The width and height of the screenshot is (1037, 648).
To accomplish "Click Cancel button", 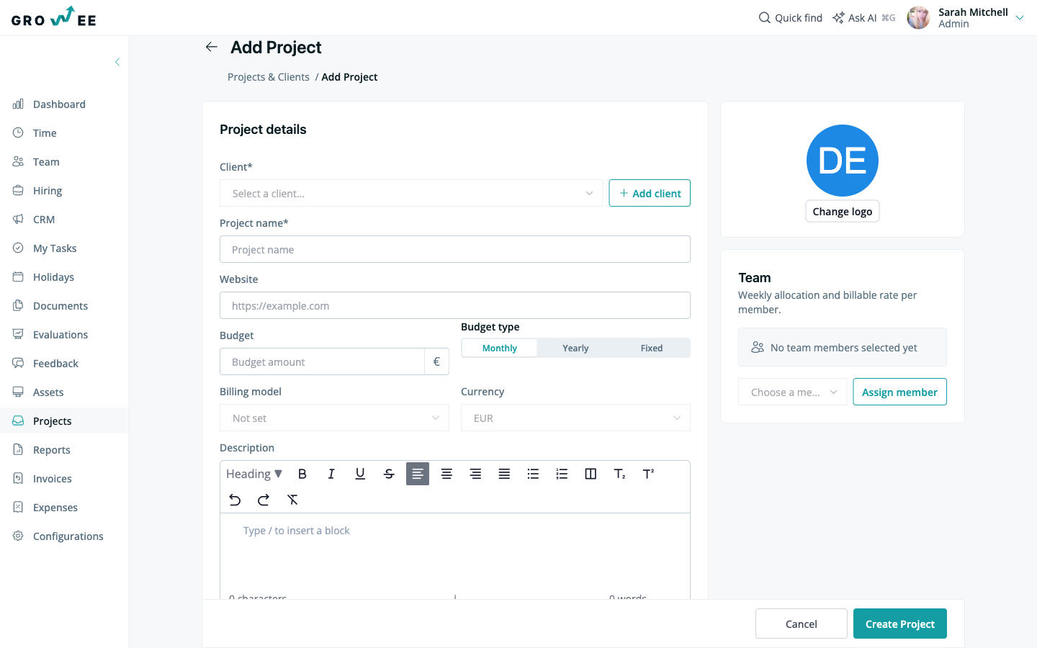I will pos(802,624).
